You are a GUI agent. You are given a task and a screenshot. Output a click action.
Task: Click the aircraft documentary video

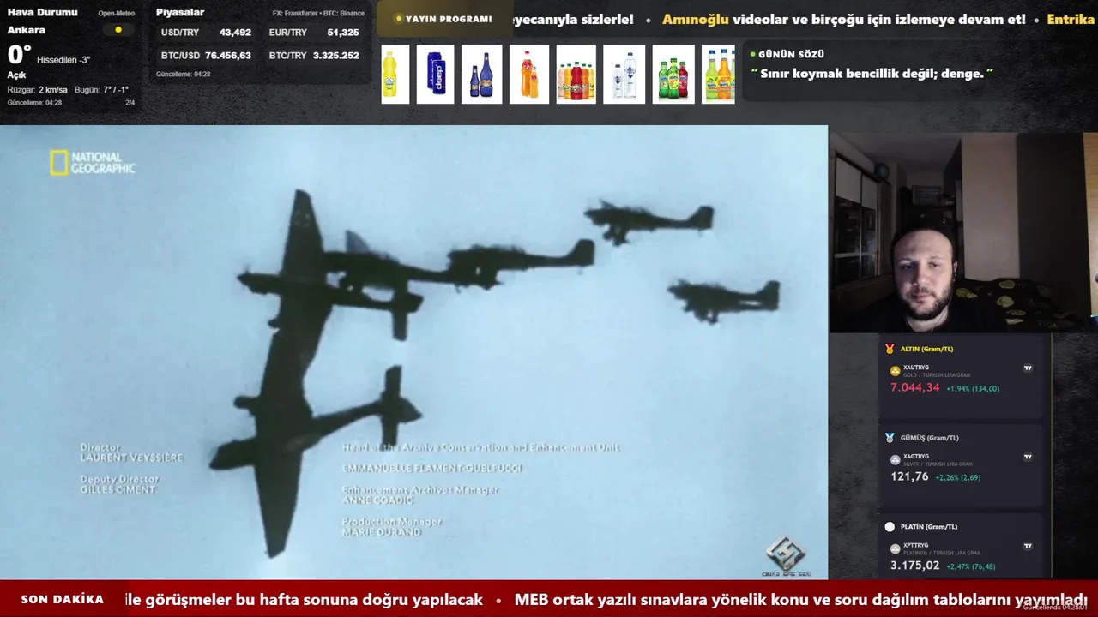pyautogui.click(x=413, y=352)
